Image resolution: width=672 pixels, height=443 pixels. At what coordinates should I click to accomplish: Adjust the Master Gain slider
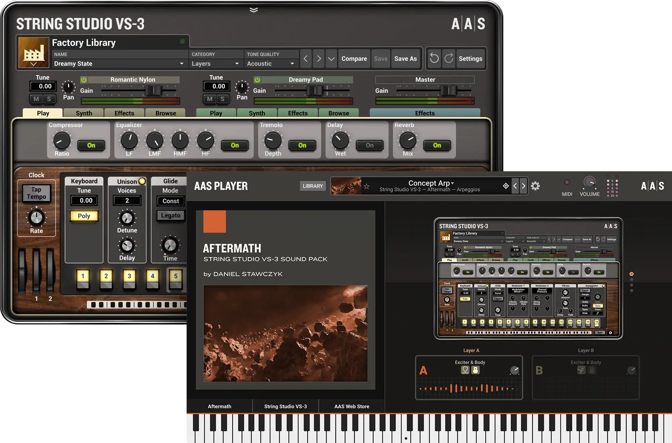click(449, 90)
